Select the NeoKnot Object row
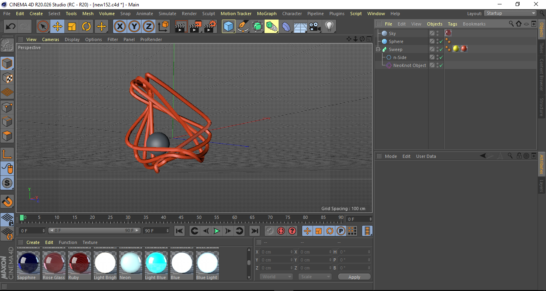Screen dimensions: 546x291 409,65
